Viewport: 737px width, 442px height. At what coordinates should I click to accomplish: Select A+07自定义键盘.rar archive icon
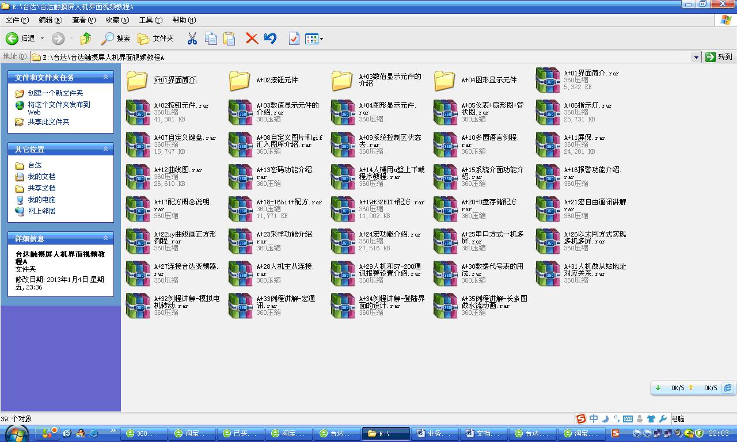138,144
